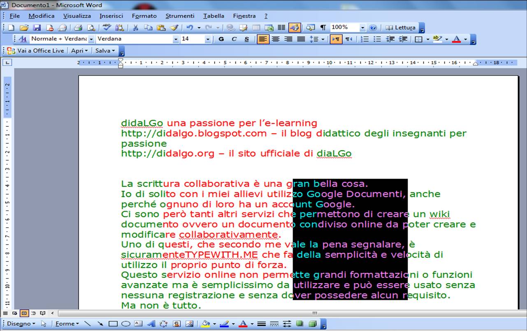Insert an Excel worksheet
The image size is (527, 331).
(269, 28)
